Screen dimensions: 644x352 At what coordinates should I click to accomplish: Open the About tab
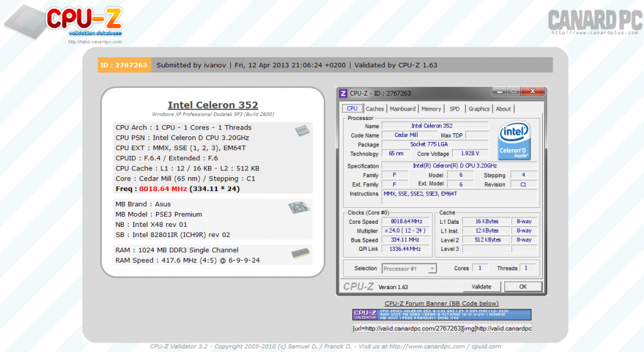coord(503,109)
